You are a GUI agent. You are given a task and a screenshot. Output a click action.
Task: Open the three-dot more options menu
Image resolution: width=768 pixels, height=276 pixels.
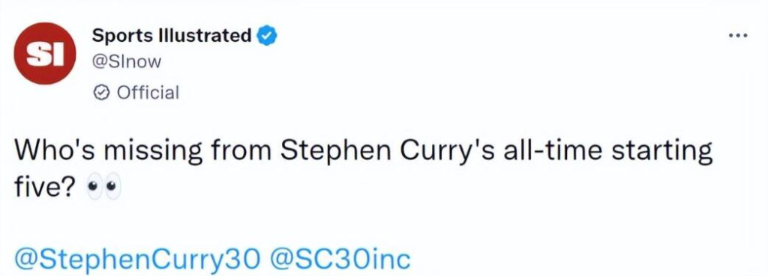click(x=738, y=35)
